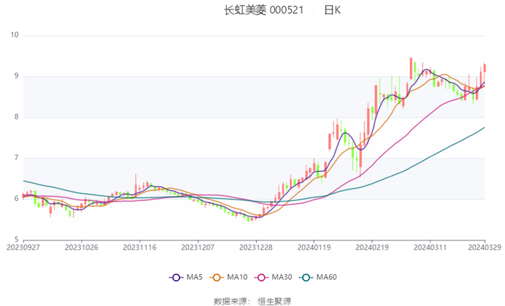Click y-axis value label 7

(17, 158)
